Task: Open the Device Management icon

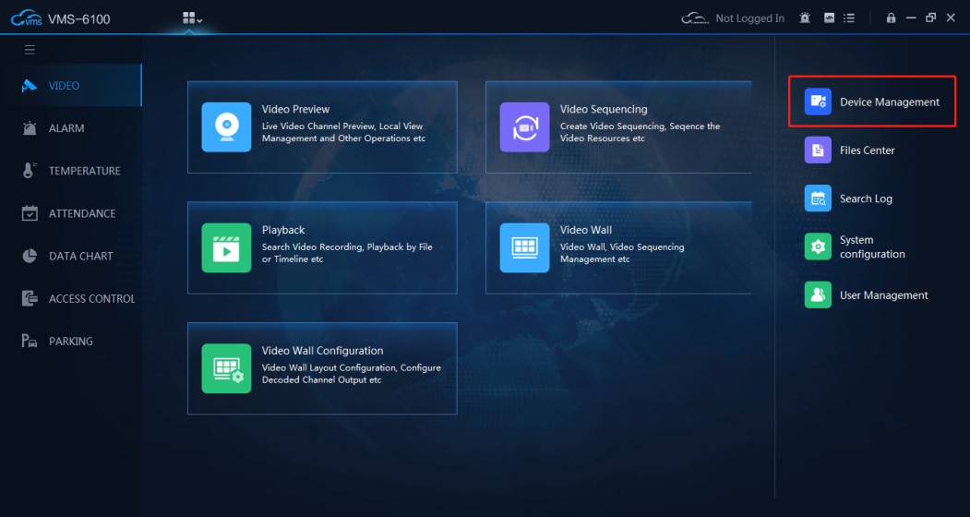Action: (x=818, y=102)
